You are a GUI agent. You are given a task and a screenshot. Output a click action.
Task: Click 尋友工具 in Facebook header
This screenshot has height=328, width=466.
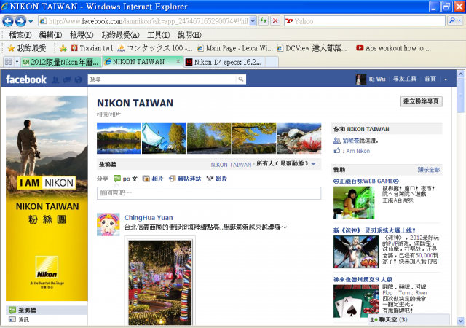(405, 79)
